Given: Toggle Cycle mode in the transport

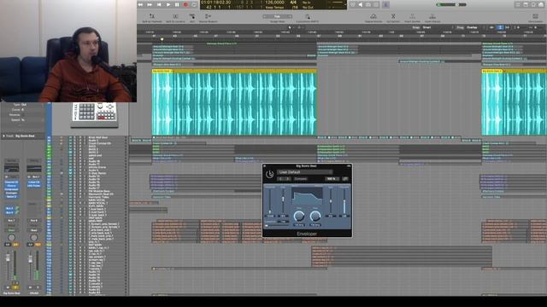Looking at the screenshot, I should 194,4.
